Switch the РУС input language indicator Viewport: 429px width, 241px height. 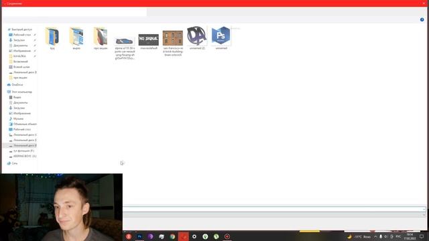pyautogui.click(x=398, y=236)
